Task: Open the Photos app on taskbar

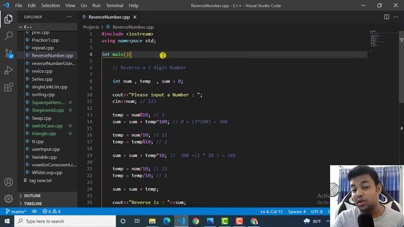Action: pyautogui.click(x=210, y=221)
